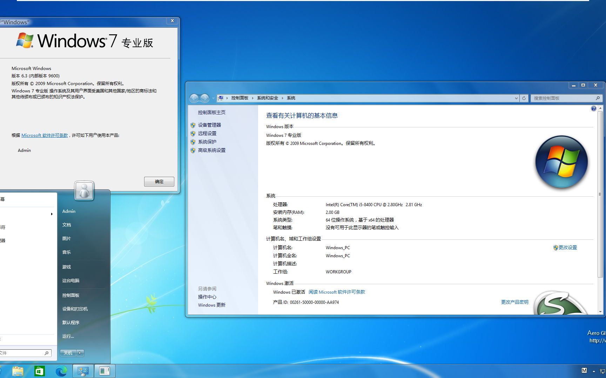Image resolution: width=606 pixels, height=378 pixels.
Task: Switch to the About Windows taskbar button
Action: tap(105, 371)
